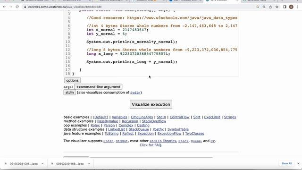Load the Postfix example
Screen dimensions: 302x170
pyautogui.click(x=158, y=129)
